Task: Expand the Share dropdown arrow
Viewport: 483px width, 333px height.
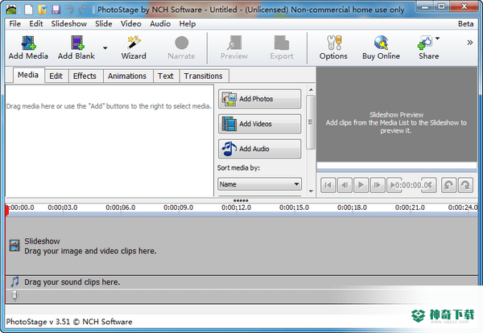Action: click(437, 39)
